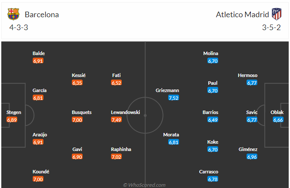
Task: Open the WhoScored.com watermark link
Action: pyautogui.click(x=144, y=185)
